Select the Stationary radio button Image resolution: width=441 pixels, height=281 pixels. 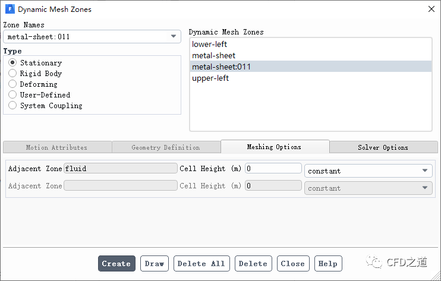[x=12, y=62]
